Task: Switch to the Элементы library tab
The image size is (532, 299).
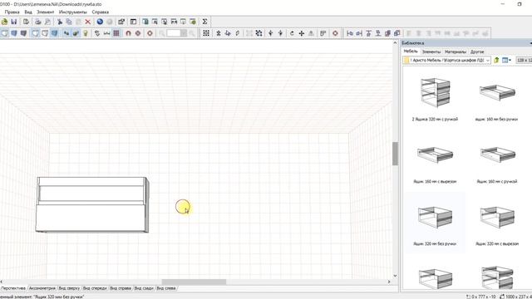Action: coord(431,51)
